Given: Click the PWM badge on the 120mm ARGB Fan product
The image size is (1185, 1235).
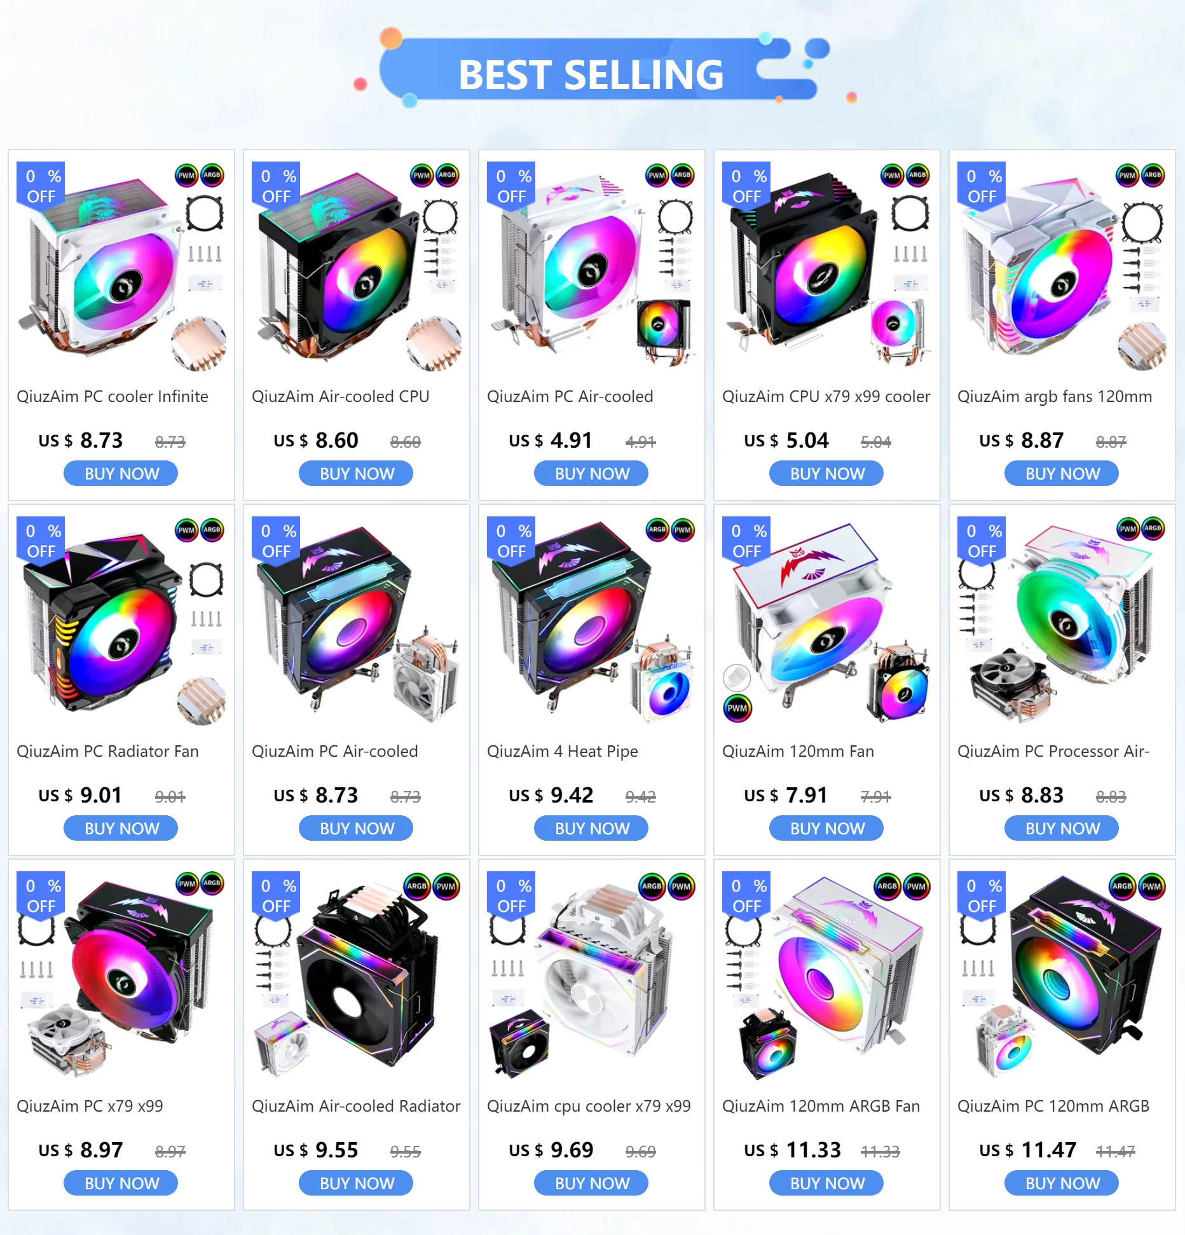Looking at the screenshot, I should (x=916, y=886).
